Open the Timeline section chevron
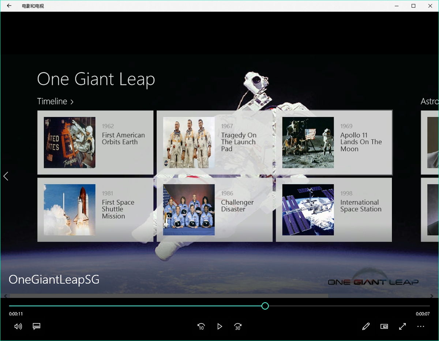This screenshot has height=341, width=439. point(72,102)
